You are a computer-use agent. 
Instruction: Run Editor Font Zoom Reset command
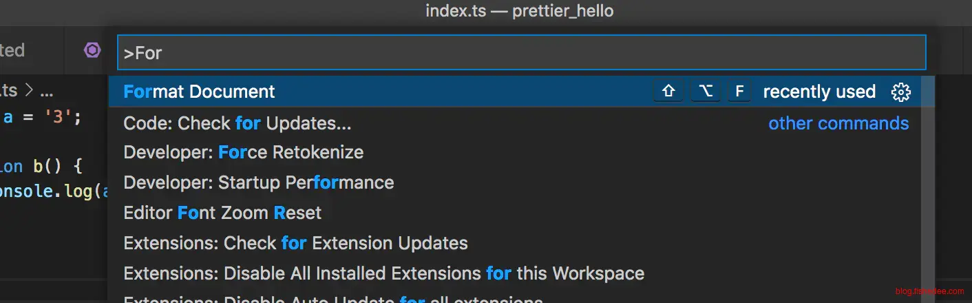222,213
